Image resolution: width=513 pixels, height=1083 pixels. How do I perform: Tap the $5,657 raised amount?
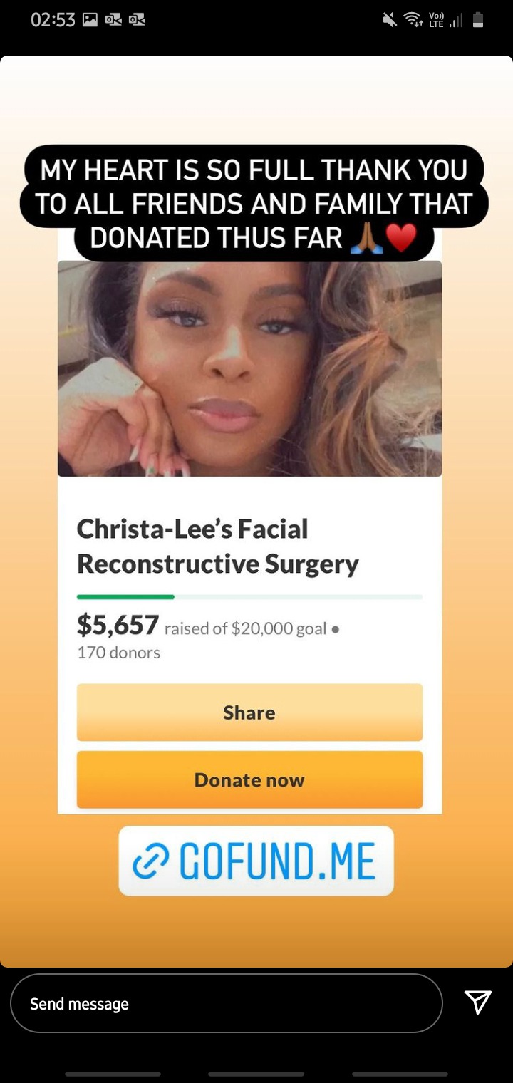(118, 625)
